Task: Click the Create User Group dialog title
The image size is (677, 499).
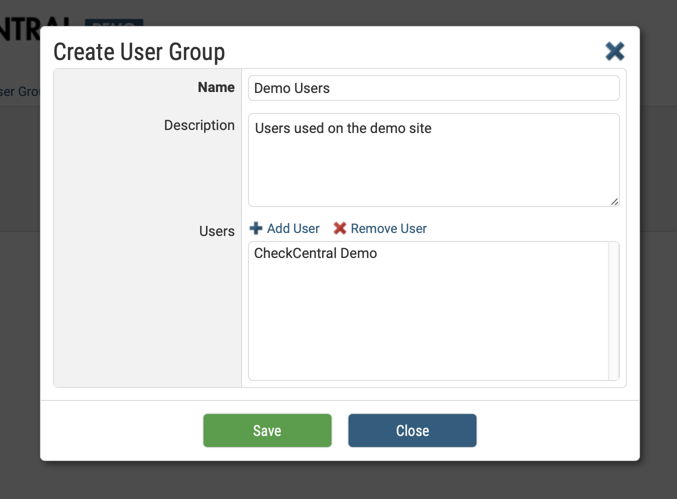Action: point(139,52)
